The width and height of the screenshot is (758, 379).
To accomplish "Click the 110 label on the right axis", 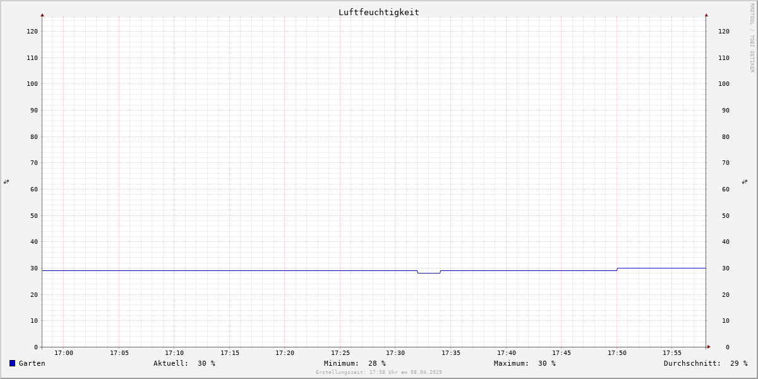I will [724, 57].
